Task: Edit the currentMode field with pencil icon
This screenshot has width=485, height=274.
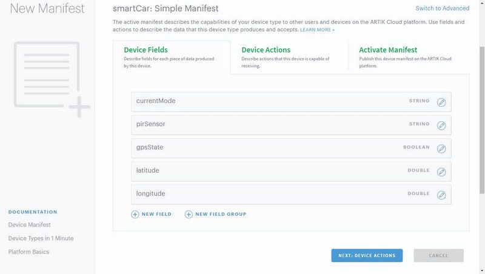Action: (441, 102)
